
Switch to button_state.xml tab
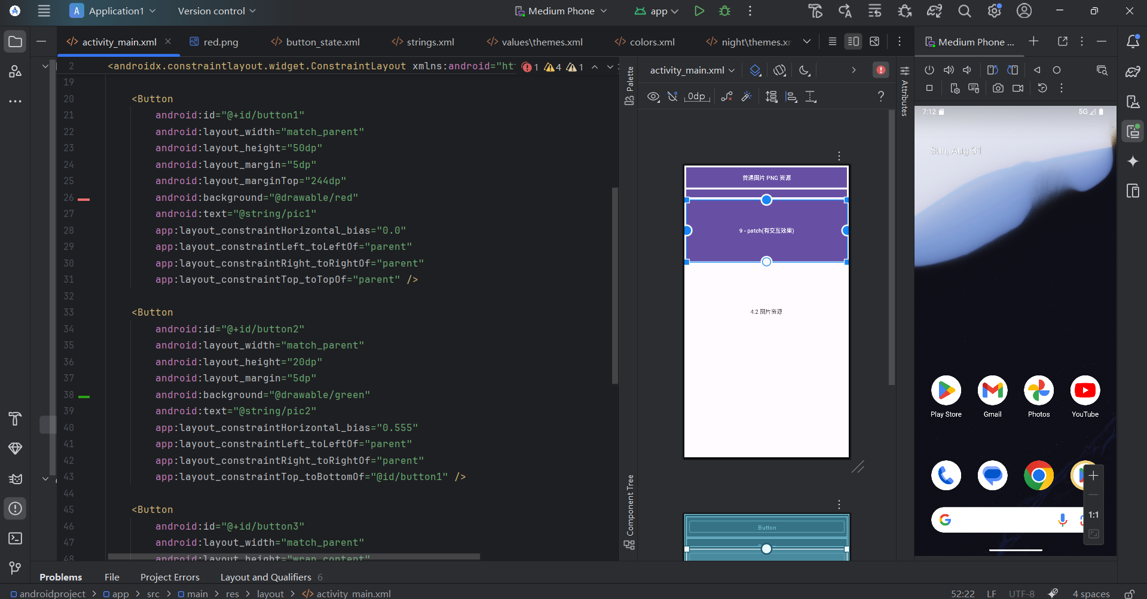point(315,42)
